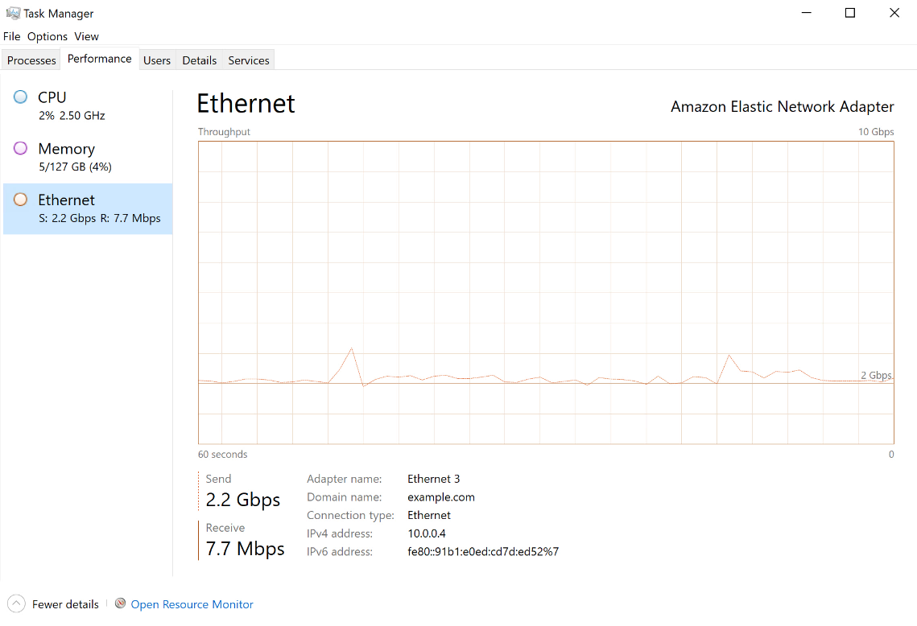Switch to the Users tab
The image size is (917, 626).
157,60
